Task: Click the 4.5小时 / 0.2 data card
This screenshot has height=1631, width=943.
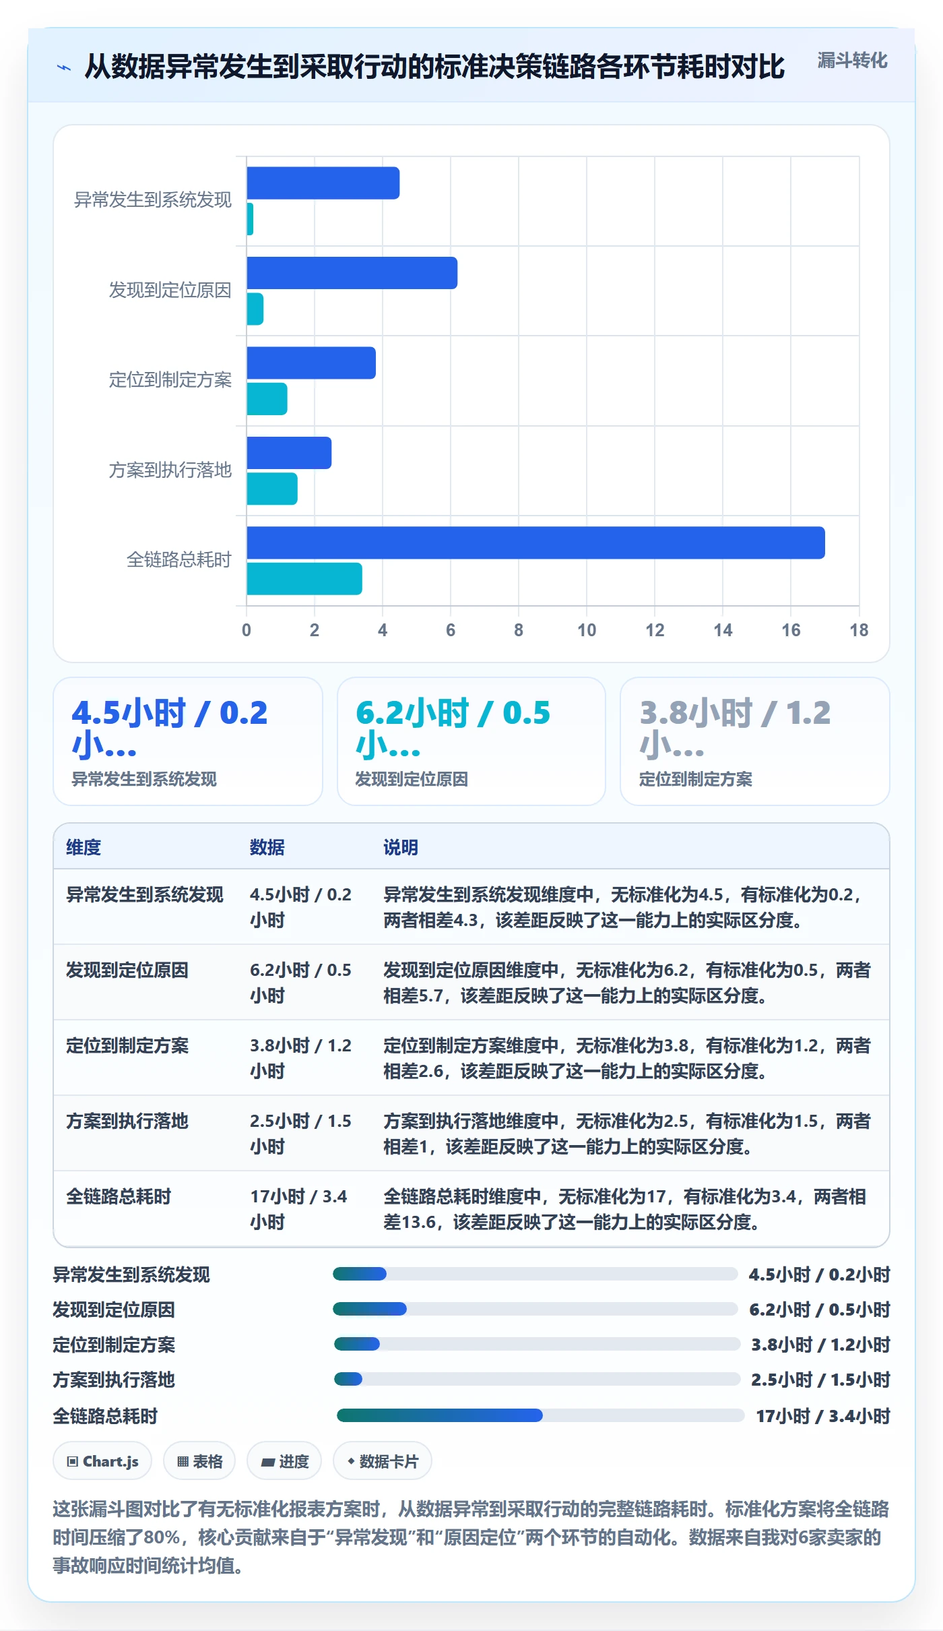Action: tap(188, 741)
